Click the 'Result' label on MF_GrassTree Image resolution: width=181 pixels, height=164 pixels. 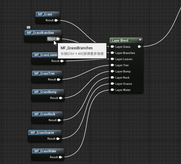[52, 80]
